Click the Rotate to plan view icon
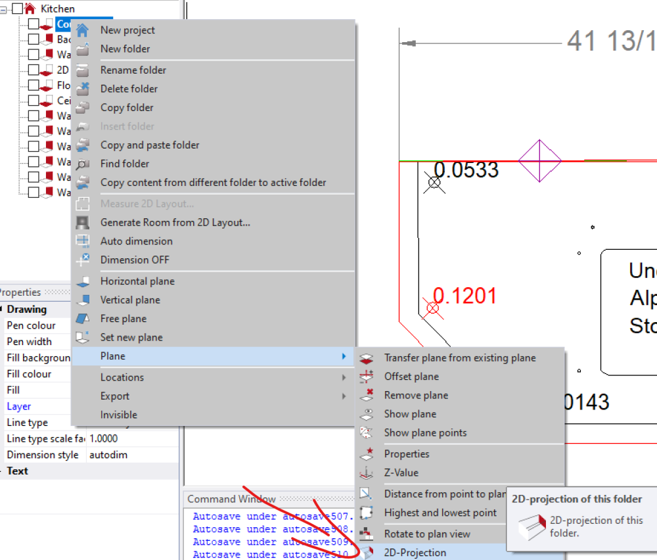The width and height of the screenshot is (657, 560). pyautogui.click(x=366, y=534)
